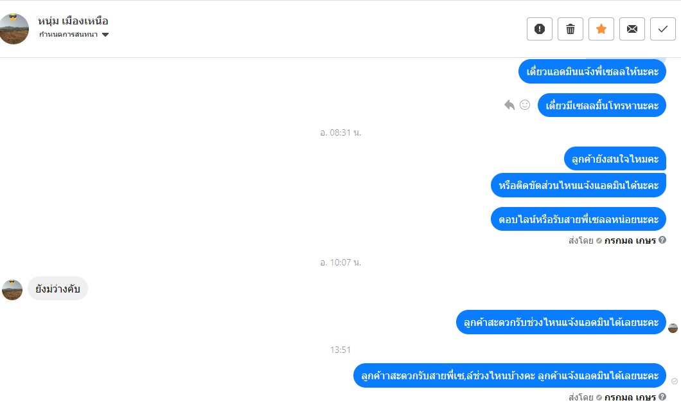681x414 pixels.
Task: Click the small seen-by avatar indicator
Action: point(673,328)
